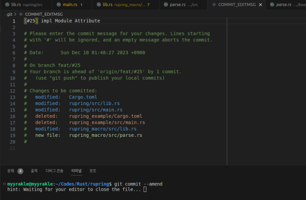Screen dimensions: 306x200
Task: Switch to the 포트 (Ports) panel tab
Action: [93, 171]
